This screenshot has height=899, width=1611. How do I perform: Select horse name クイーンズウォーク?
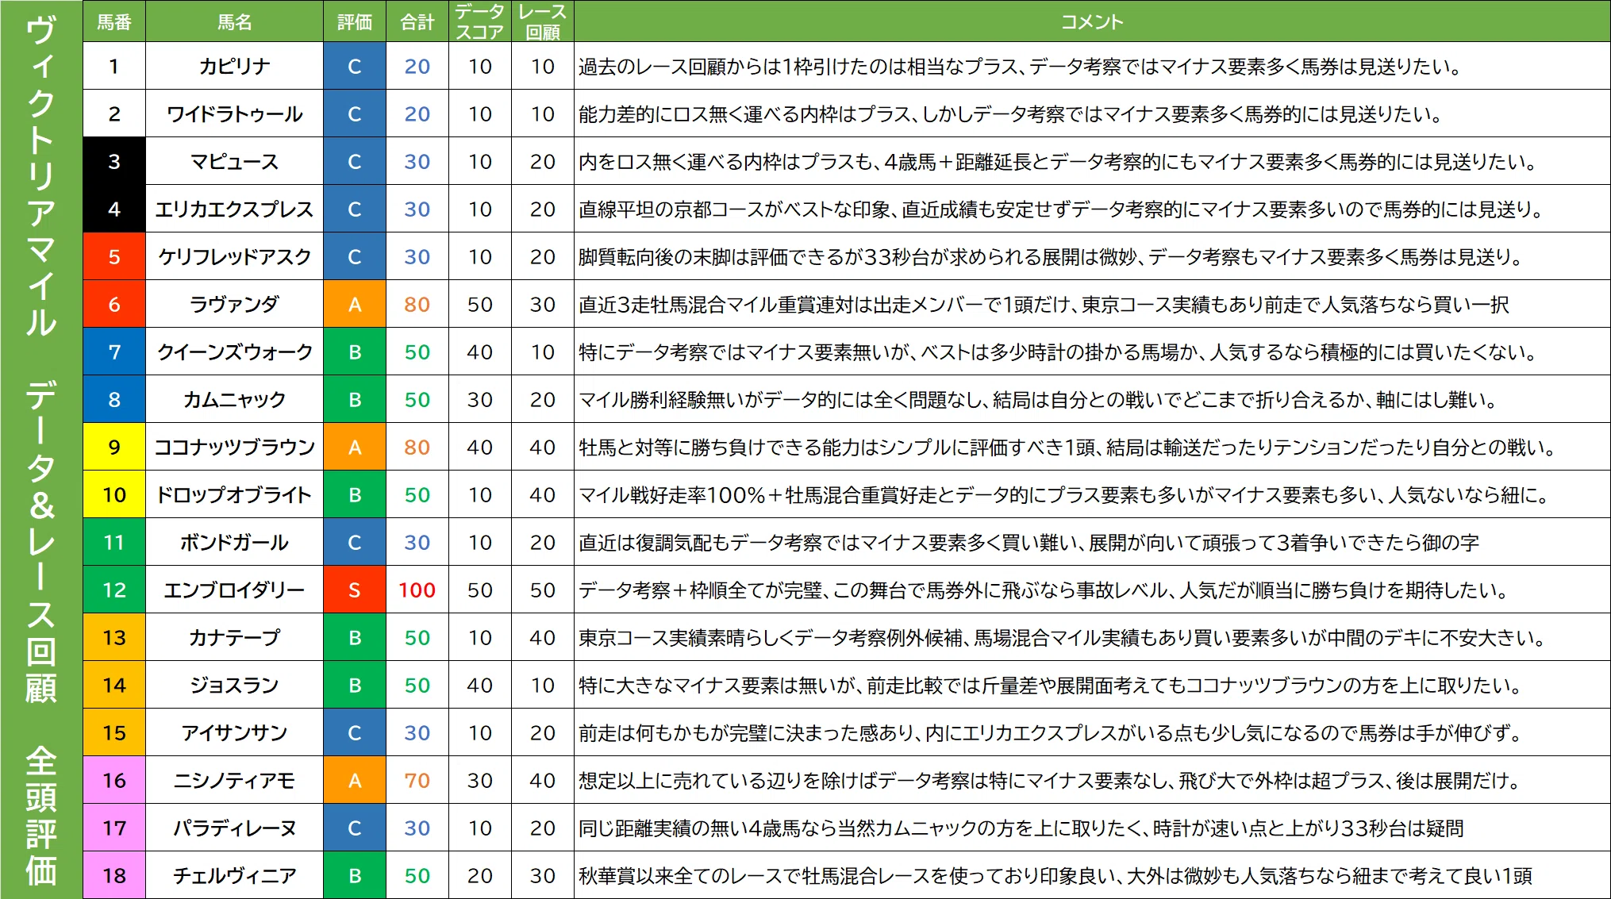point(234,352)
